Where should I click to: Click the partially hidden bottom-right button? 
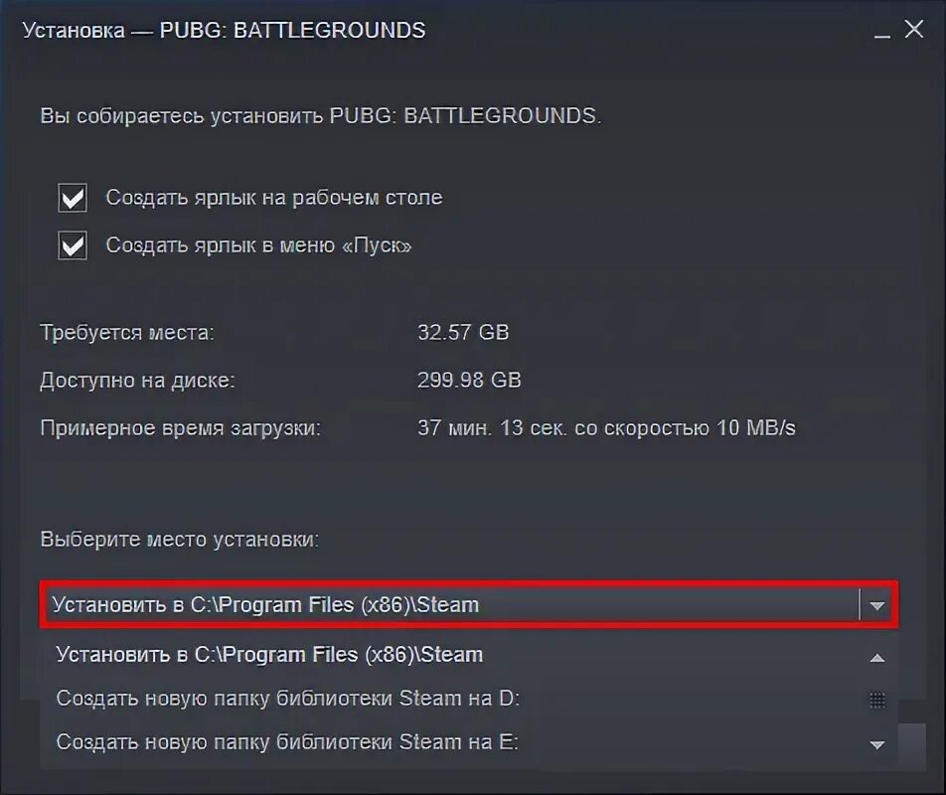[x=912, y=746]
